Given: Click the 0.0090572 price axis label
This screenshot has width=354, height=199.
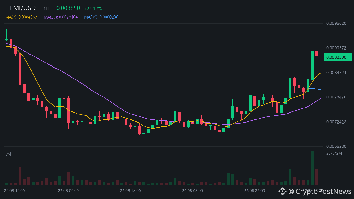Looking at the screenshot, I should pyautogui.click(x=336, y=48).
